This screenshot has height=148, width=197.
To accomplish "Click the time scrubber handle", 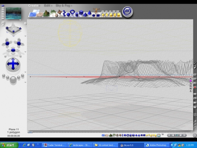I will [30, 132].
